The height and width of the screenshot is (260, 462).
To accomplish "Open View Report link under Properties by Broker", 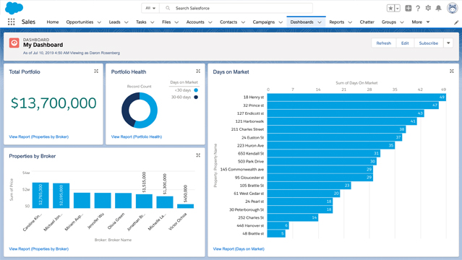I will tap(38, 249).
